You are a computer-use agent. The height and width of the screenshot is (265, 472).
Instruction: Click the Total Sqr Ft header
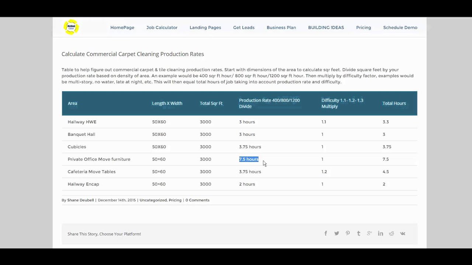(x=211, y=103)
